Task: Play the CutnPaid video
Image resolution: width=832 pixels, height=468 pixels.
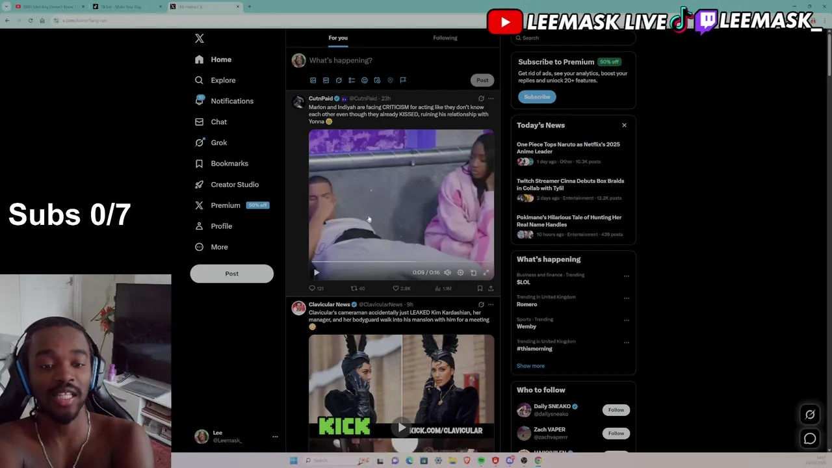Action: click(x=317, y=272)
